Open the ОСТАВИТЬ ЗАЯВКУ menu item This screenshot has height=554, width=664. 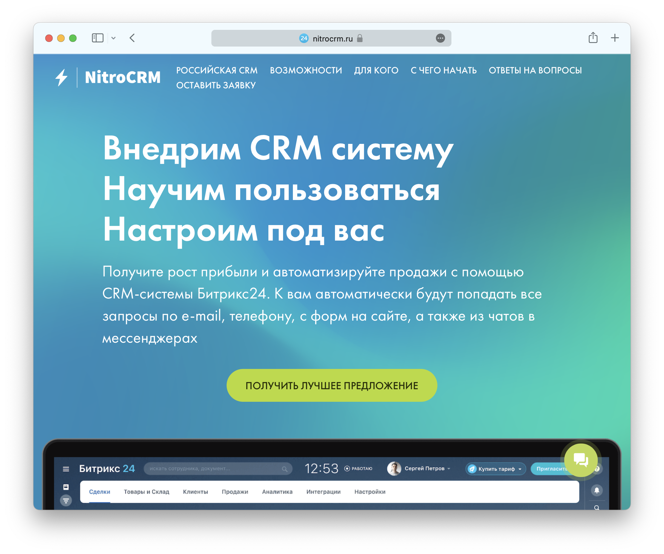[x=216, y=85]
